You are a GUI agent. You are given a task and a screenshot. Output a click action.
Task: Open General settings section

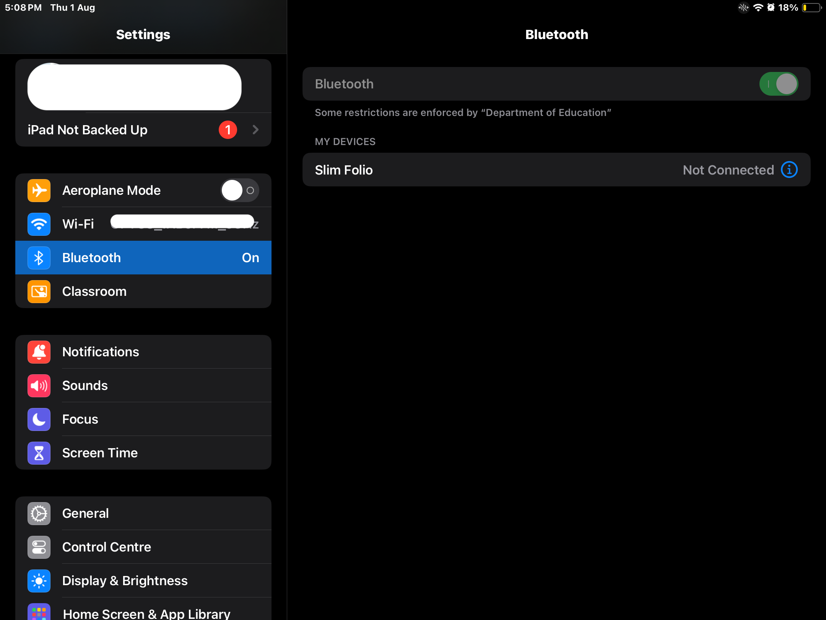[143, 514]
